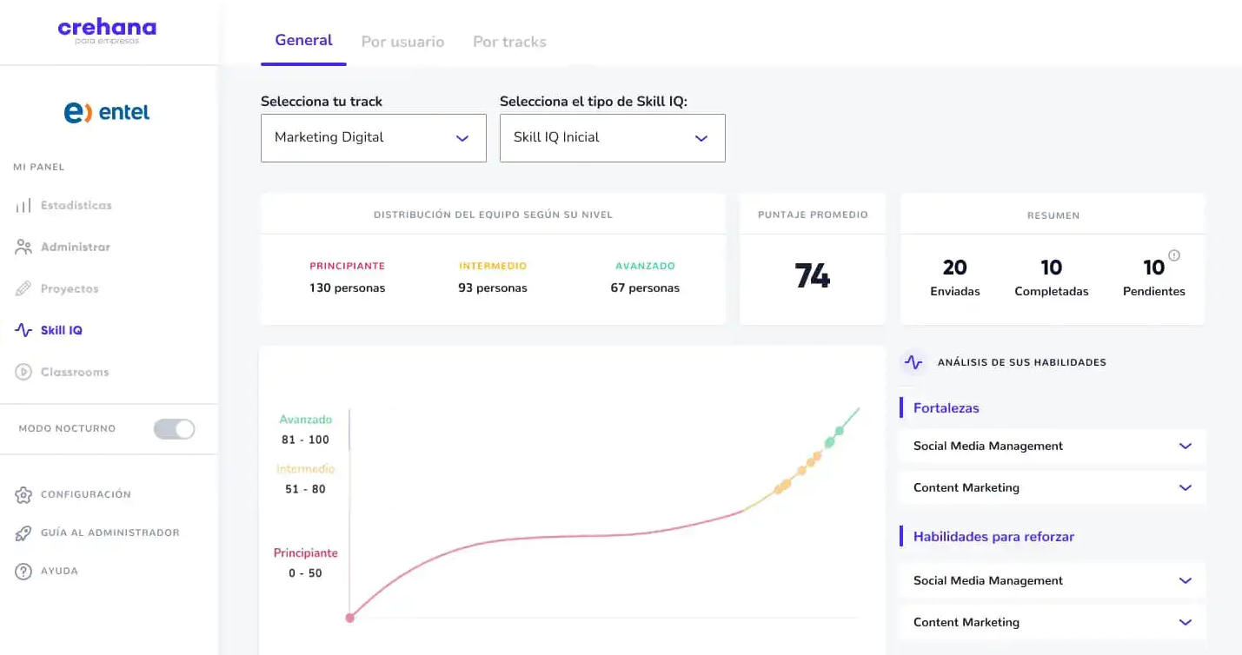Click the Configuración gear icon

[x=23, y=495]
